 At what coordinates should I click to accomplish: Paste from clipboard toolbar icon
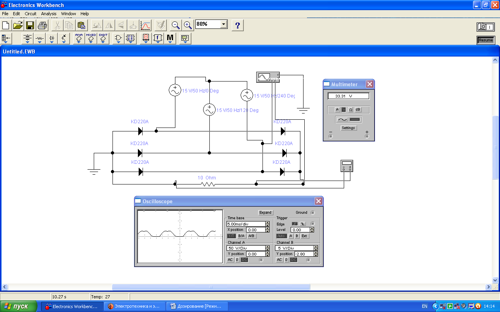click(x=81, y=26)
